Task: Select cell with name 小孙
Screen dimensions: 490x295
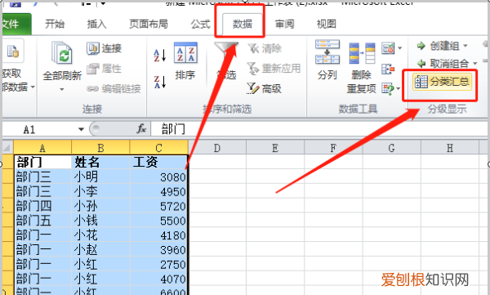Action: [x=100, y=206]
